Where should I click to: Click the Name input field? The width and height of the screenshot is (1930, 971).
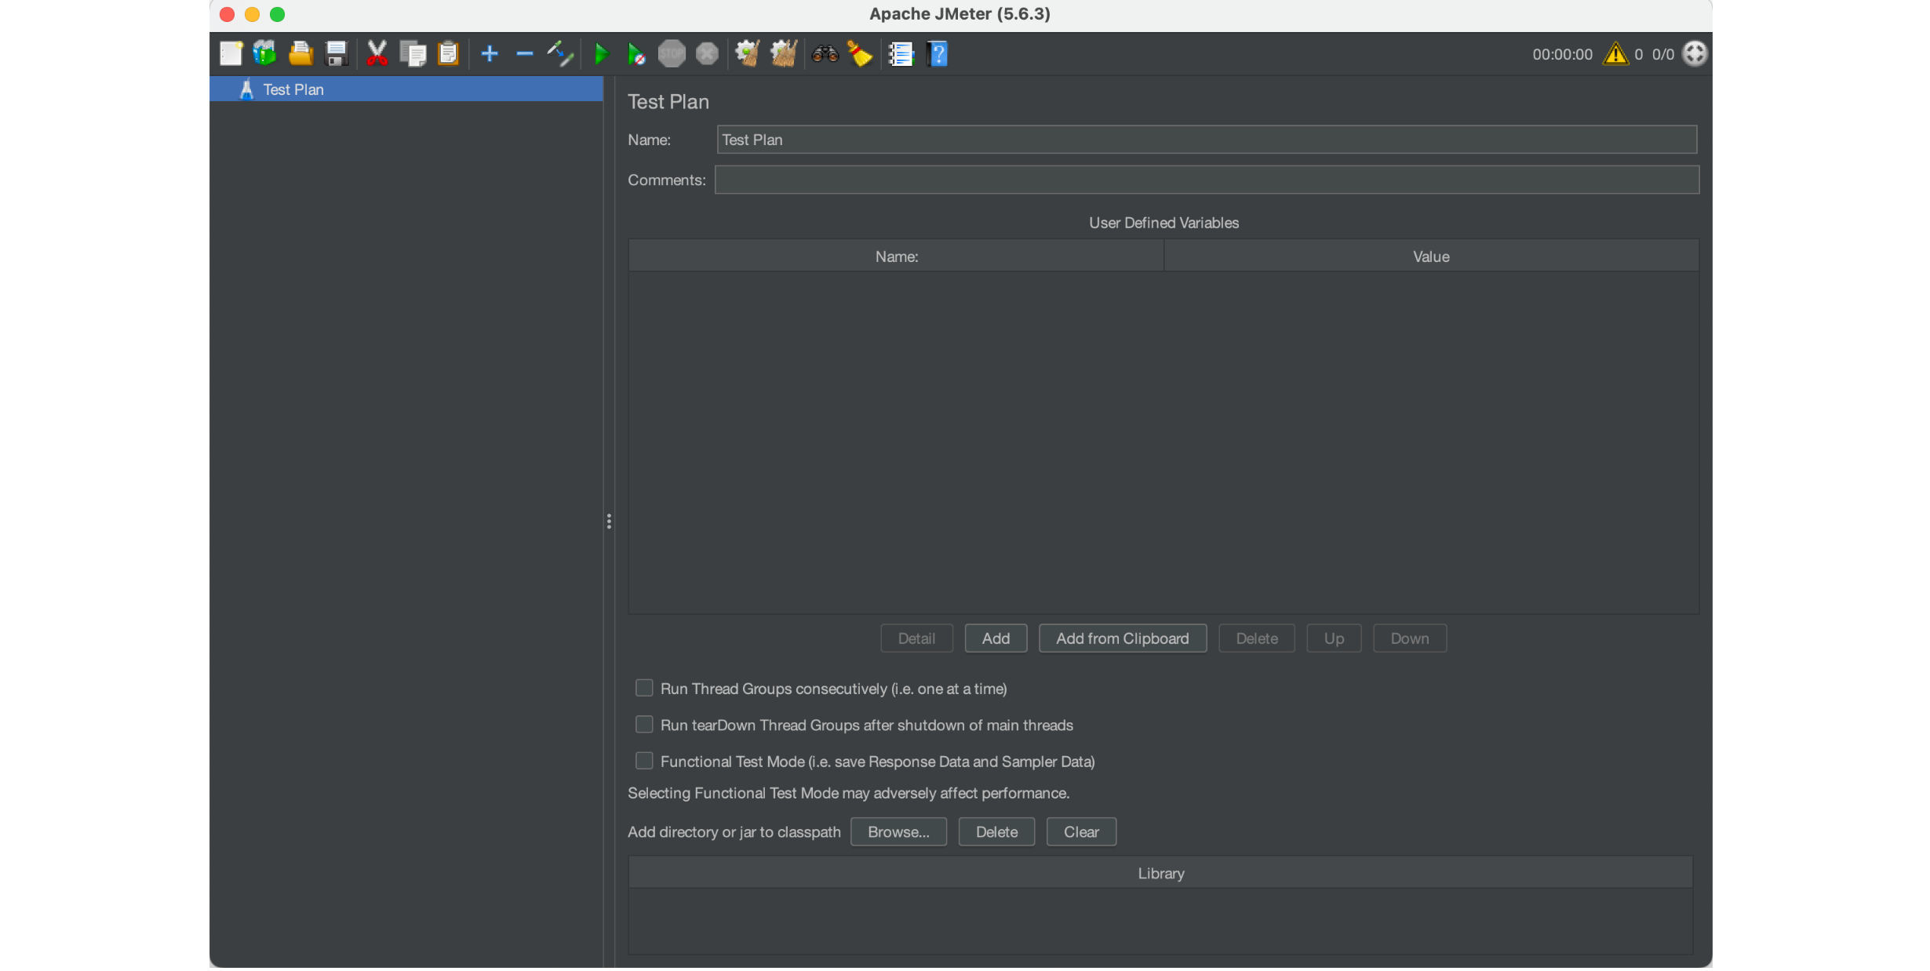click(x=1207, y=140)
